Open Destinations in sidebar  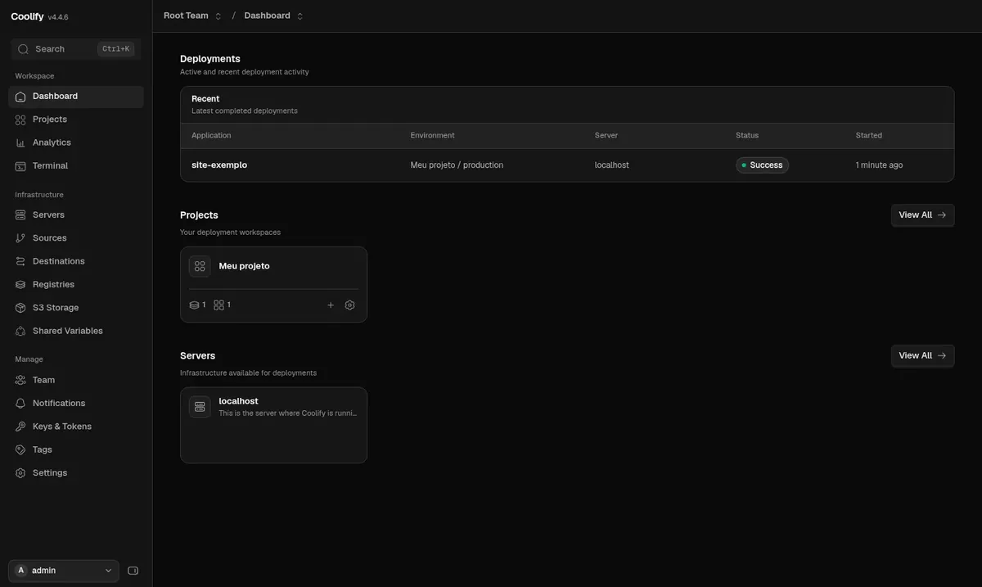[x=76, y=261]
